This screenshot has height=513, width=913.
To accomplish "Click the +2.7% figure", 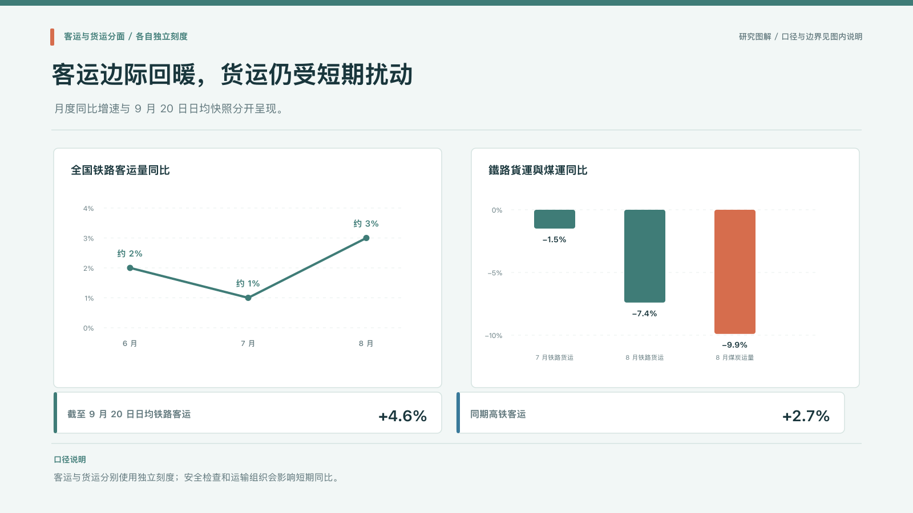I will 806,416.
